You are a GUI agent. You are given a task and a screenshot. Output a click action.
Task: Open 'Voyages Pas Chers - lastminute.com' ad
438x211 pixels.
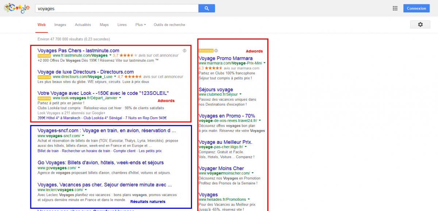tap(78, 50)
